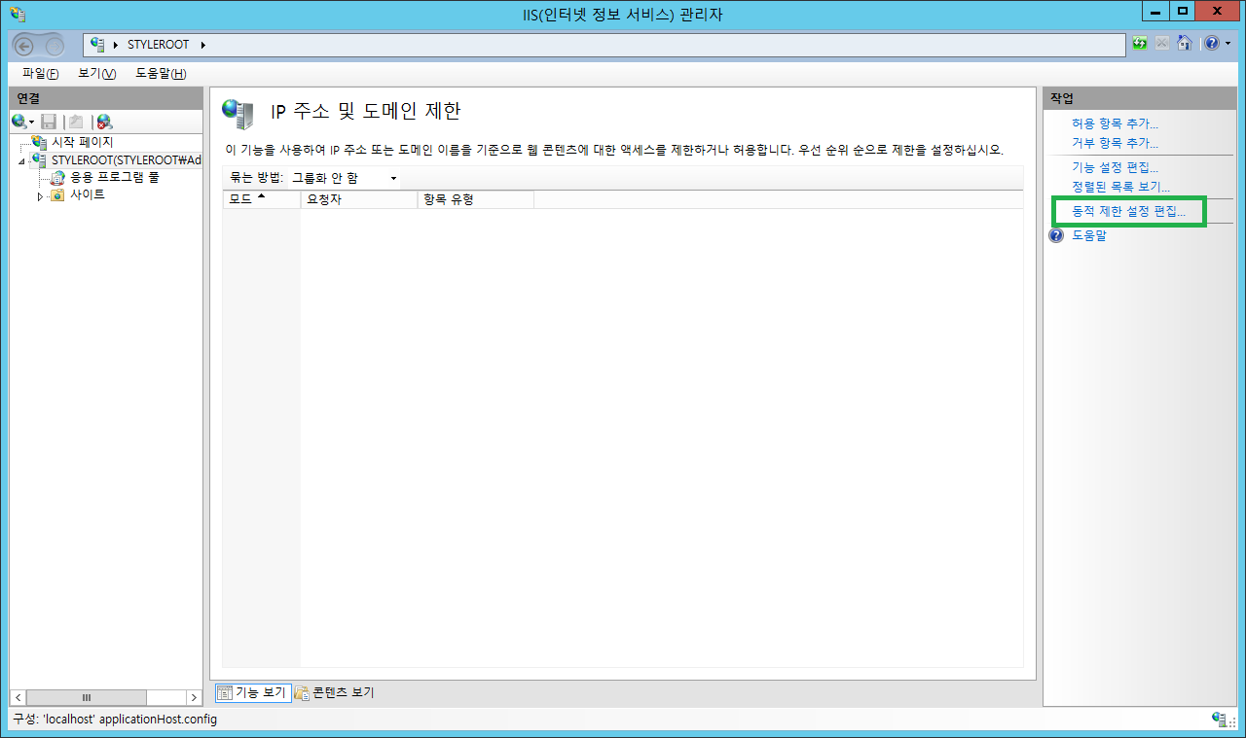Click the 시작 페이지 tree icon
The height and width of the screenshot is (738, 1246).
(x=39, y=142)
